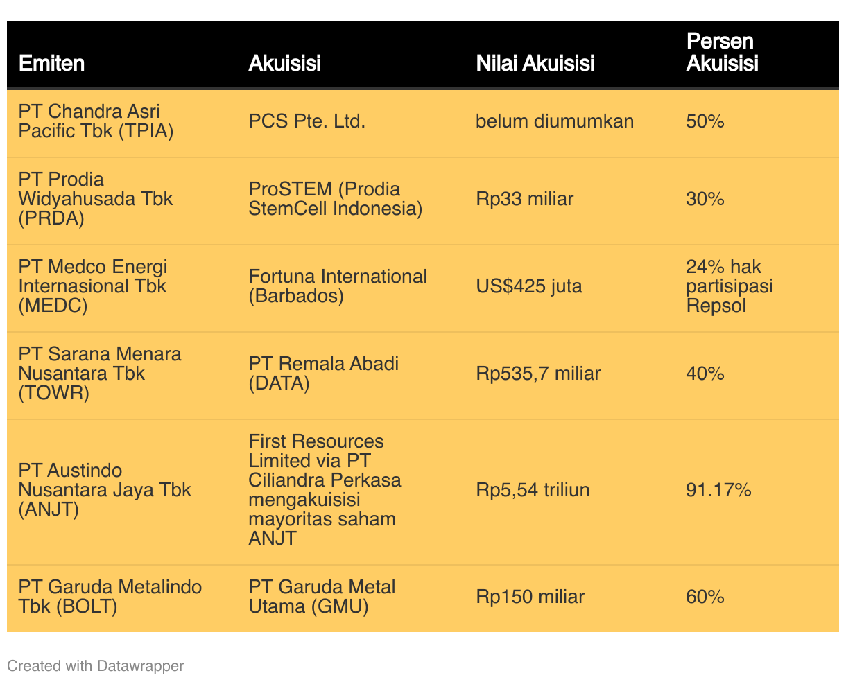
Task: Click the US$425 juta value
Action: click(x=529, y=286)
